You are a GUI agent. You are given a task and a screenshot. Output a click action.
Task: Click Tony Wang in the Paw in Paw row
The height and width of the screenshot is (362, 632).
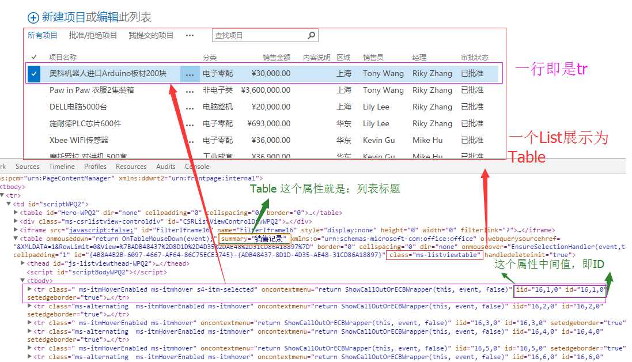pos(383,90)
